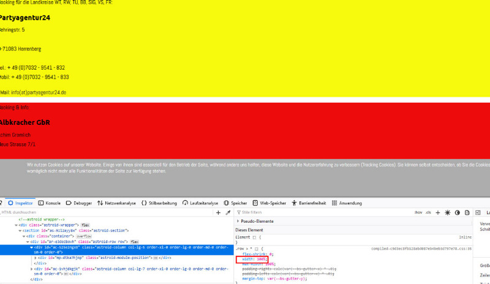The height and width of the screenshot is (284, 490).
Task: Open the compiled CSS source link
Action: tap(421, 248)
